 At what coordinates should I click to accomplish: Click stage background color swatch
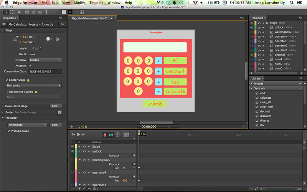[x=48, y=39]
